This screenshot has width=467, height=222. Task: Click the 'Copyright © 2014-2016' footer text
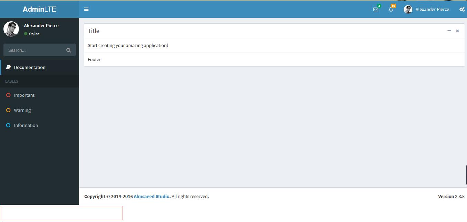pos(108,196)
